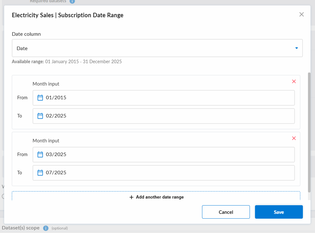Edit the From field showing 03/2025
Image resolution: width=315 pixels, height=233 pixels.
163,155
